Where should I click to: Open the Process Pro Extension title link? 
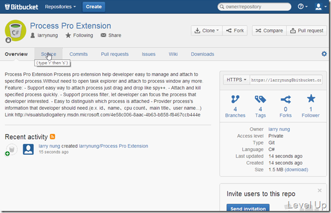70,26
